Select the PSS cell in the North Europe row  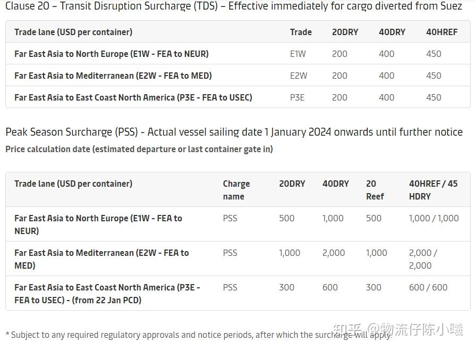pos(230,218)
